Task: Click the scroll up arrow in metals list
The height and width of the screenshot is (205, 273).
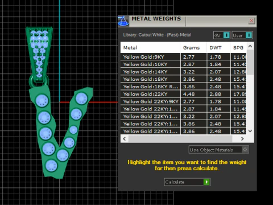Action: [250, 46]
